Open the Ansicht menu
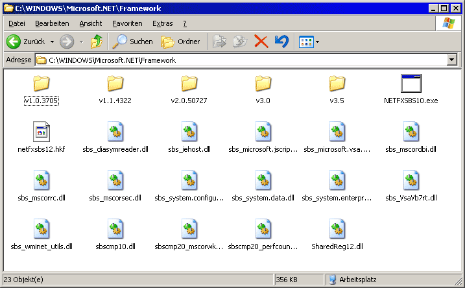 (x=90, y=23)
